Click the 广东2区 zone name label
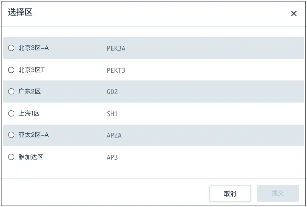This screenshot has width=307, height=207. coord(30,91)
